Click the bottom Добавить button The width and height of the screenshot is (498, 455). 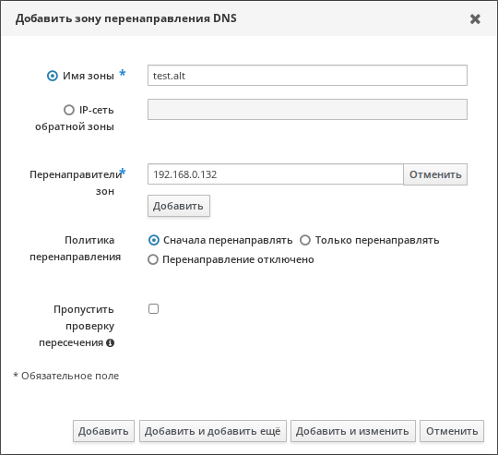(103, 431)
